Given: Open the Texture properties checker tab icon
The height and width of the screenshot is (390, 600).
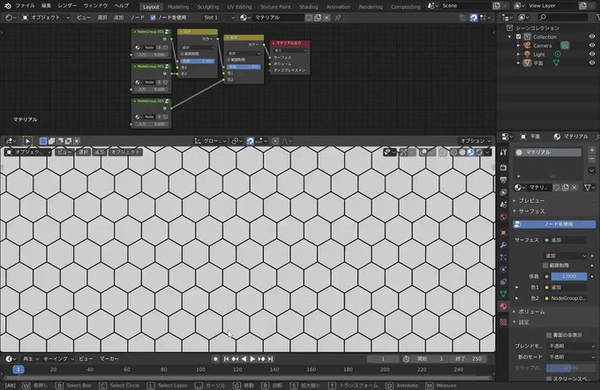Looking at the screenshot, I should 504,322.
